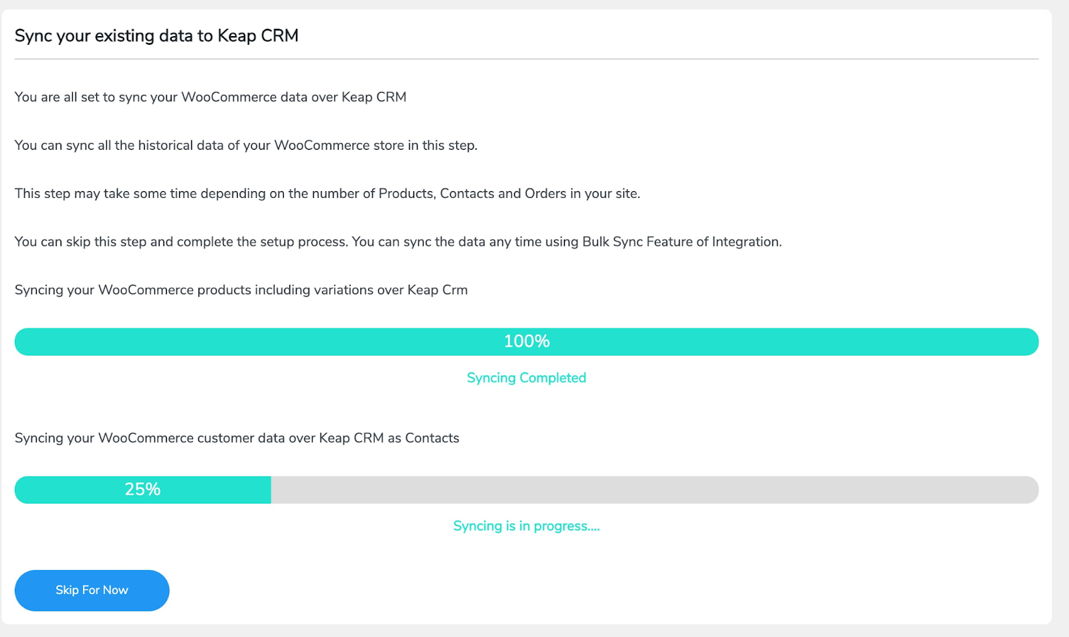Click the Syncing WooCommerce products description line
Screen dimensions: 1069x637
(x=241, y=290)
